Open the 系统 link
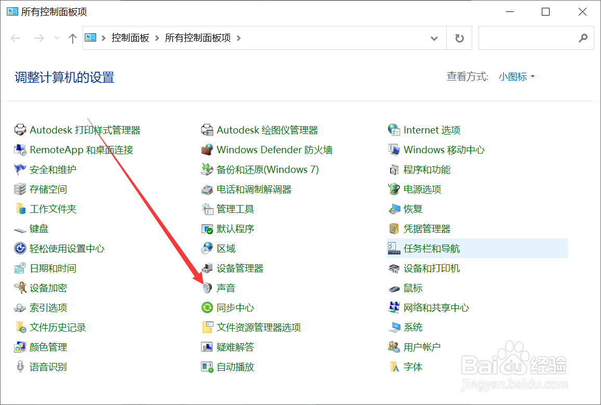Screen dimensions: 601x405 pyautogui.click(x=413, y=327)
